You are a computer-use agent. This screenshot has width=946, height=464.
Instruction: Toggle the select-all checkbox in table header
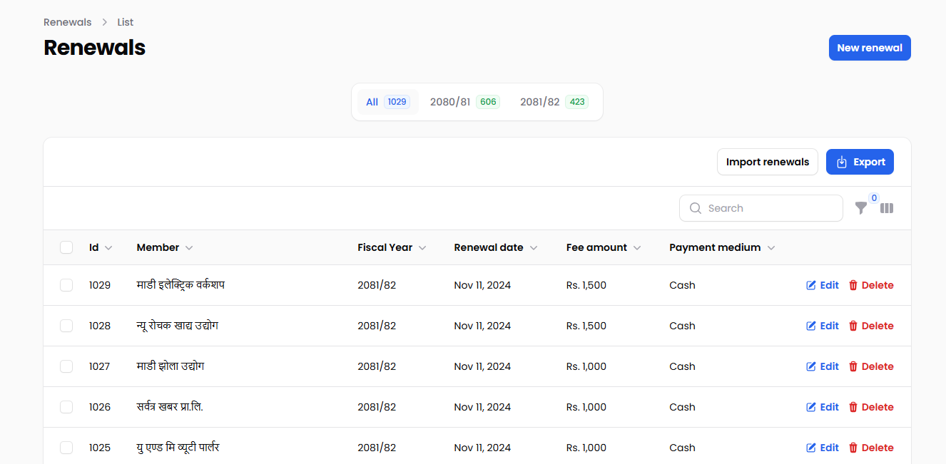coord(66,247)
